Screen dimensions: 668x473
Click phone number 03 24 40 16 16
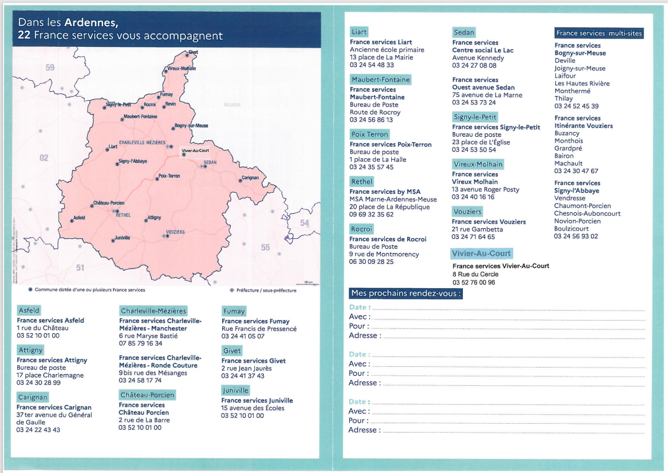474,197
